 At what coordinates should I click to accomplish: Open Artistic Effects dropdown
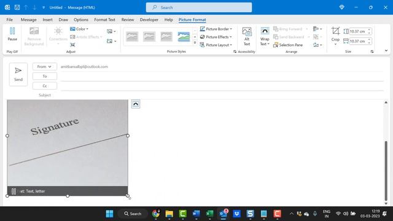(x=86, y=37)
